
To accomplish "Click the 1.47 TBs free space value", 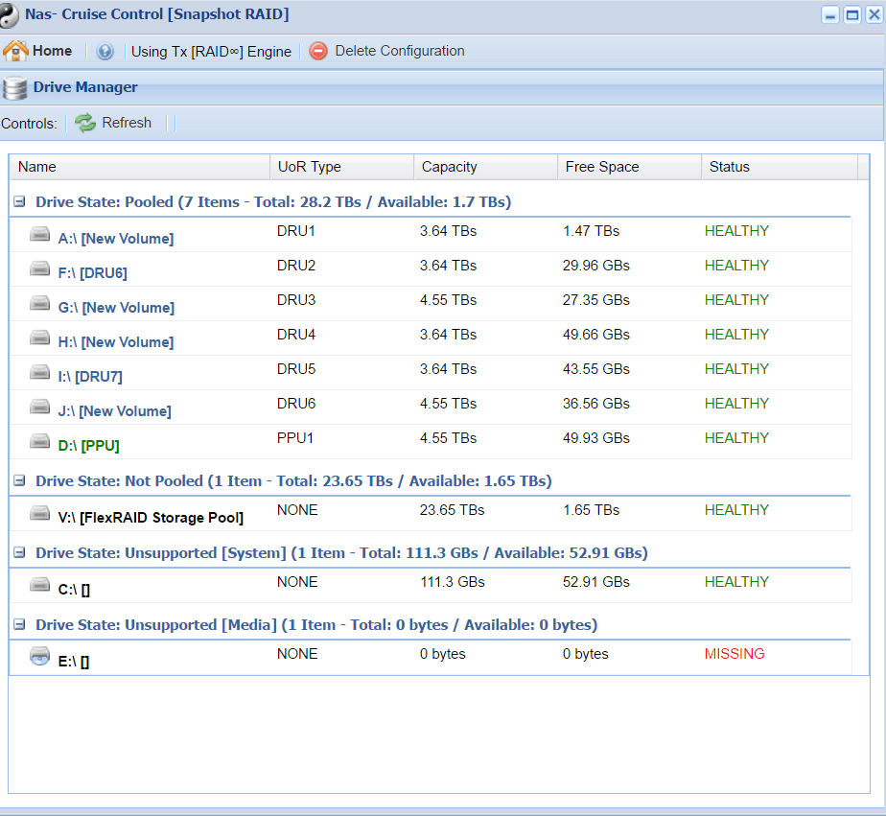I will (591, 231).
